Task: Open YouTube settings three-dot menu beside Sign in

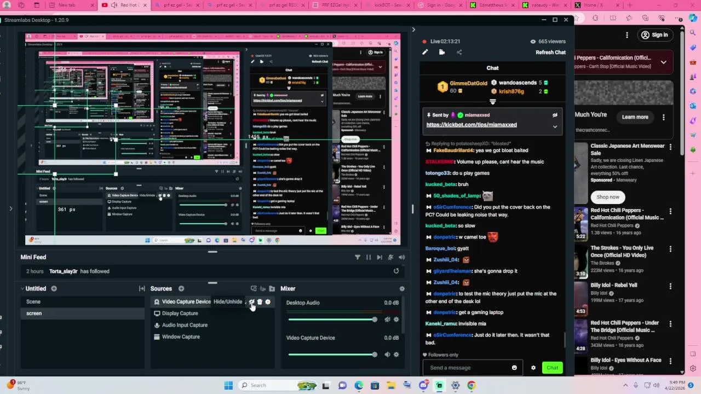Action: (x=627, y=35)
